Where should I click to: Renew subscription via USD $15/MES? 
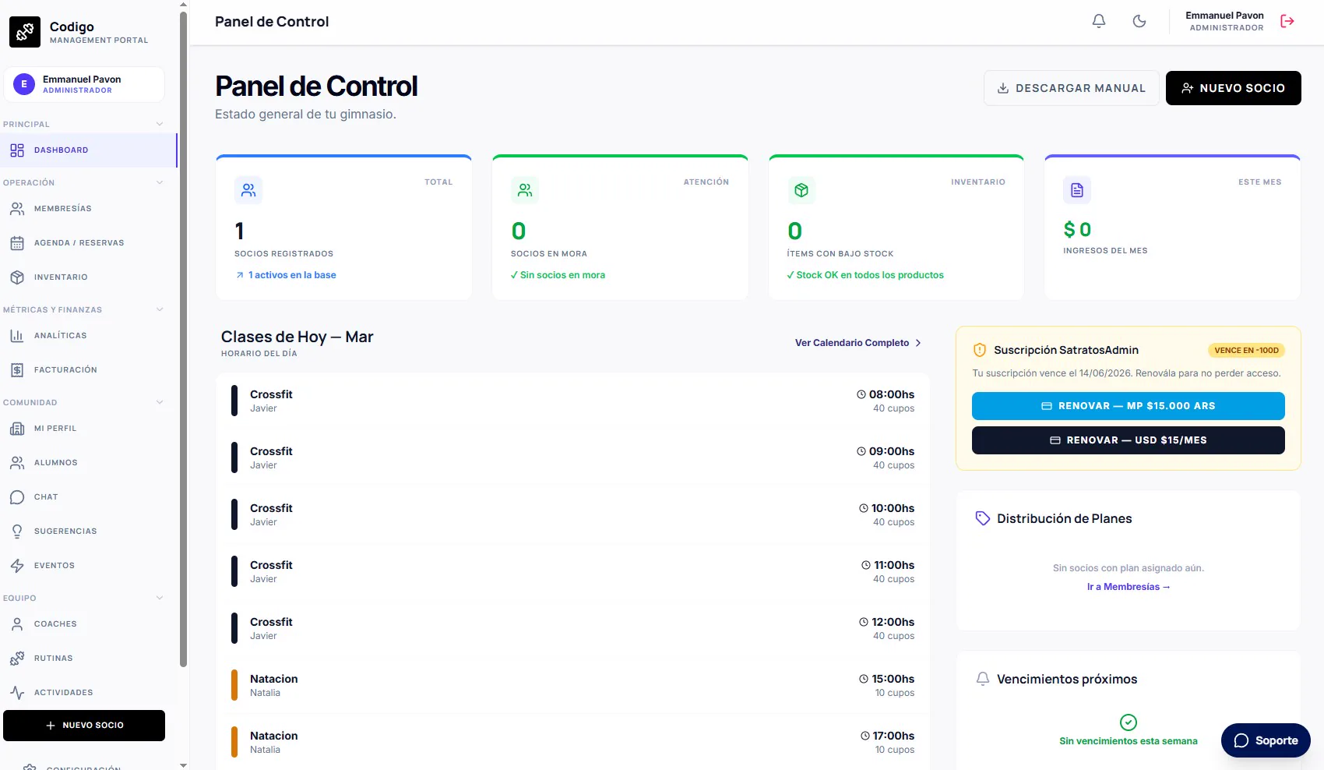(x=1129, y=440)
